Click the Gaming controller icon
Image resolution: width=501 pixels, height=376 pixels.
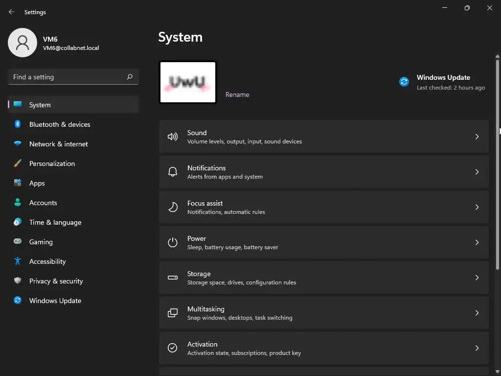click(x=18, y=242)
